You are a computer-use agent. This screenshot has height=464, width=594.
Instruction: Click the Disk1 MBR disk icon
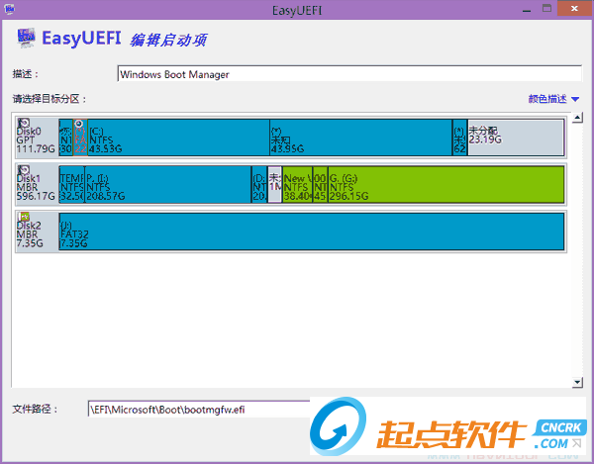(x=24, y=170)
